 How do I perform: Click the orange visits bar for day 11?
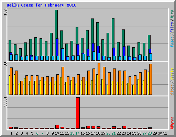63,81
